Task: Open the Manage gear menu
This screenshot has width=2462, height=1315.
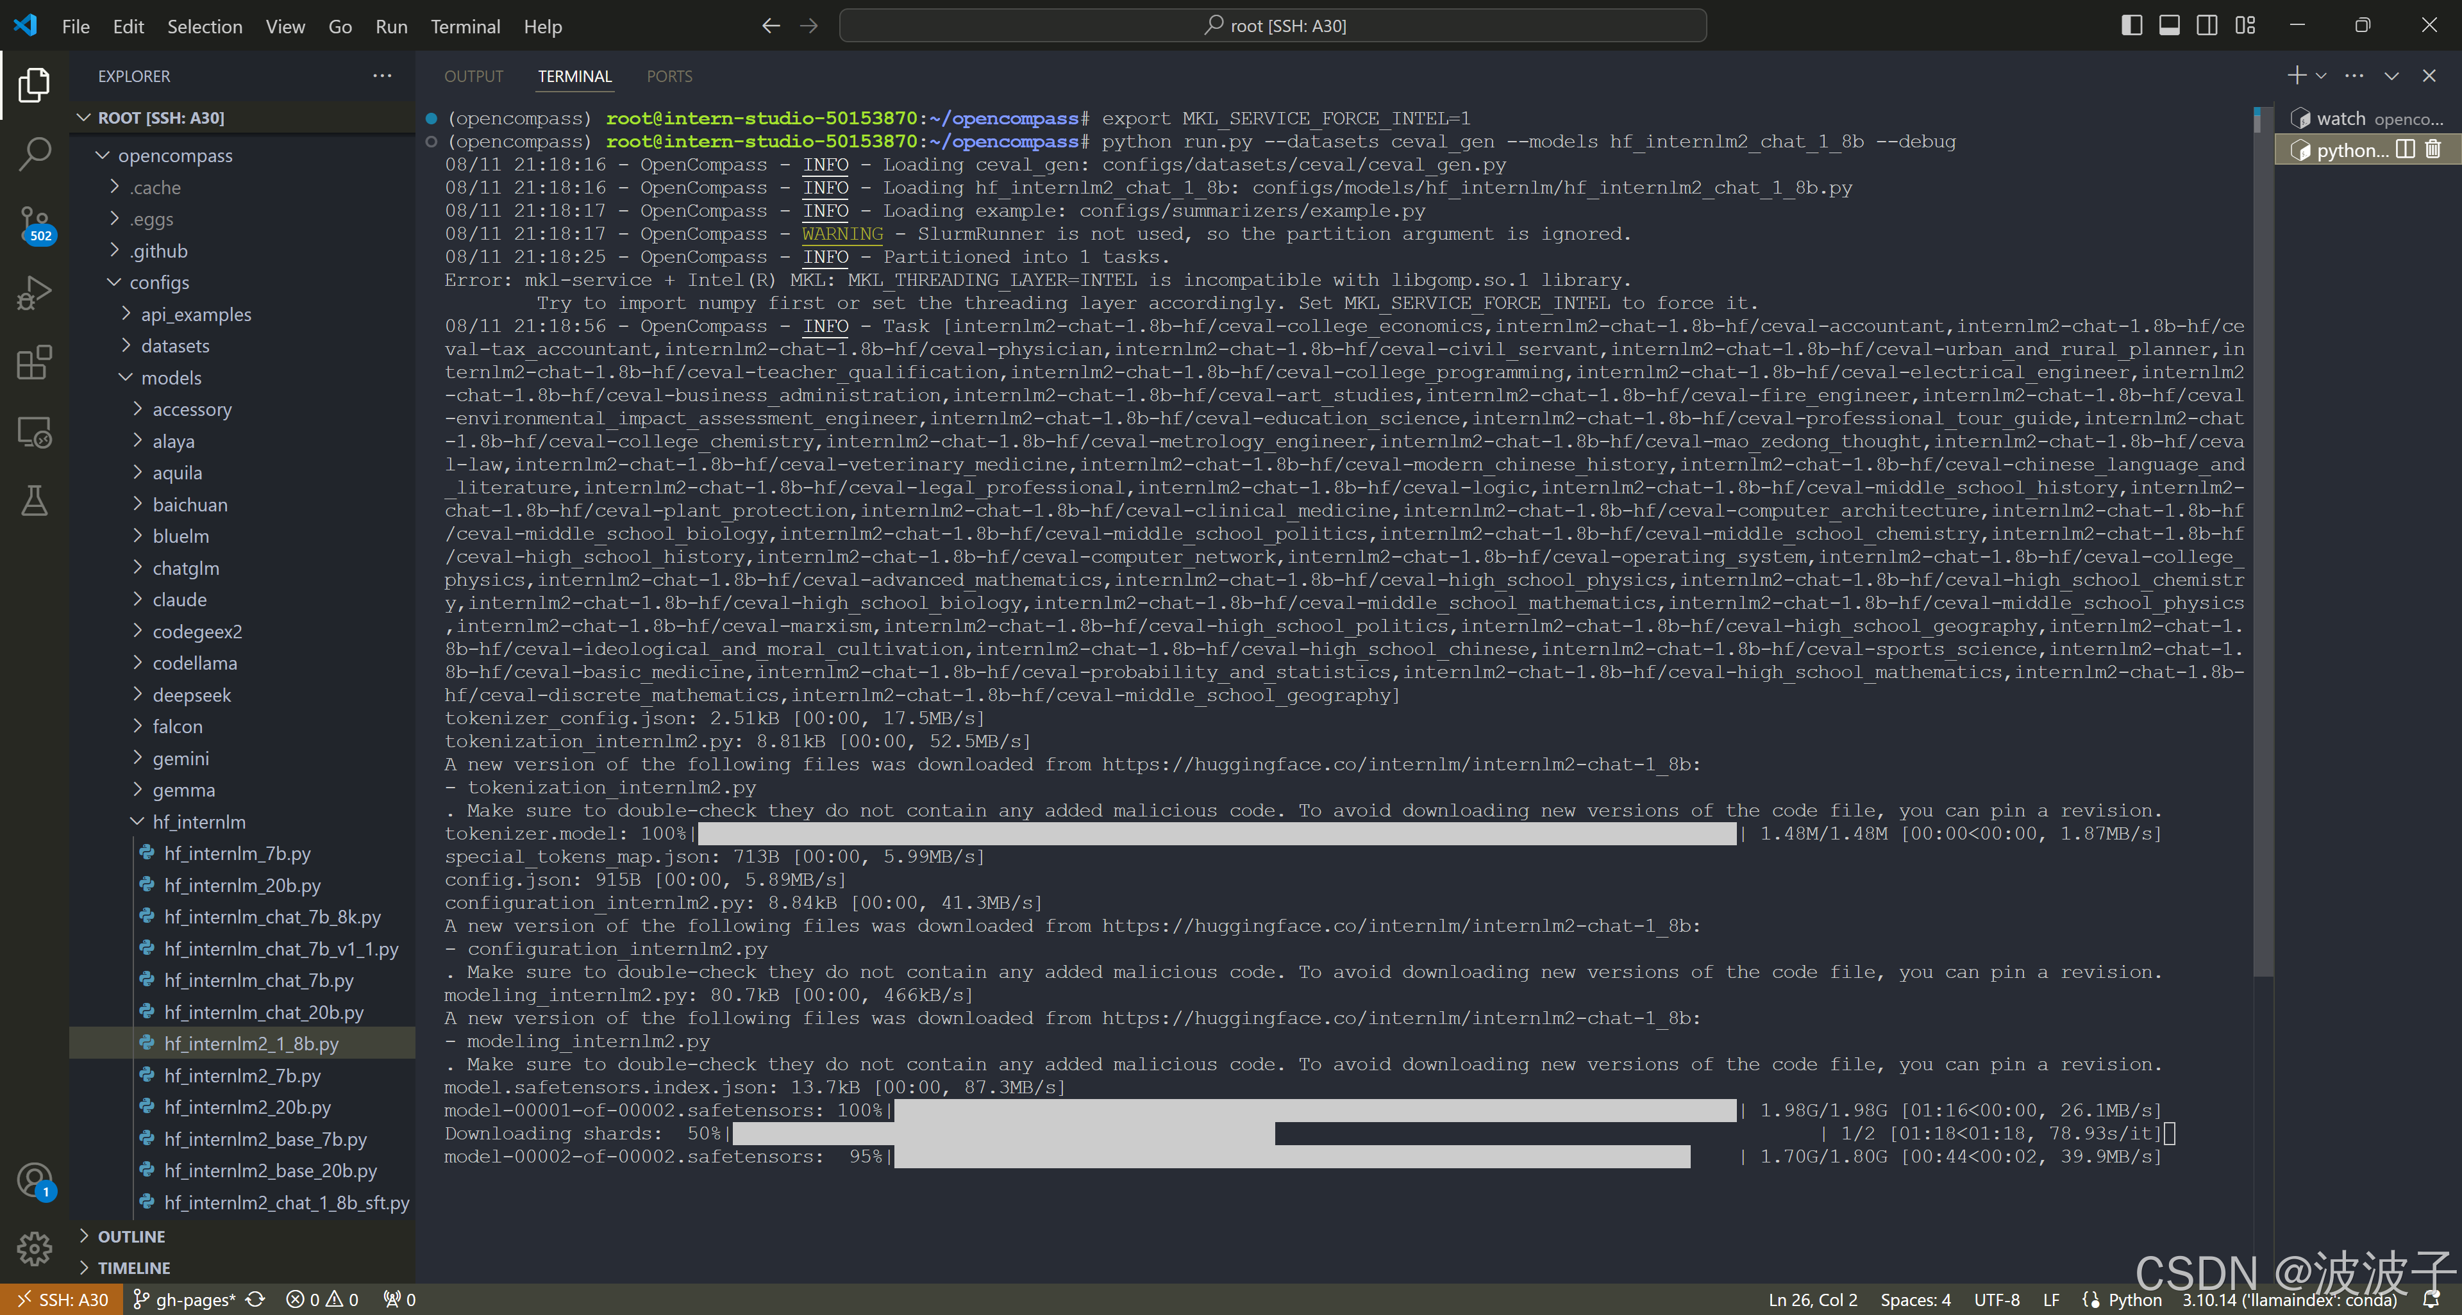Action: (35, 1247)
